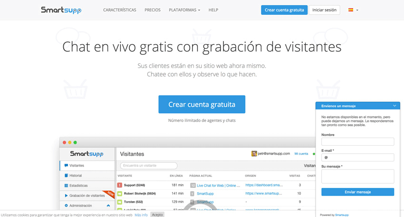The image size is (404, 217).
Task: Click header Crear cuenta gratuita button
Action: click(284, 10)
